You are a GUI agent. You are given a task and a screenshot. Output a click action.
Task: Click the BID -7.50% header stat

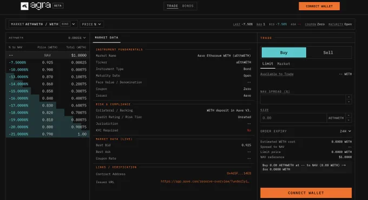pyautogui.click(x=278, y=24)
